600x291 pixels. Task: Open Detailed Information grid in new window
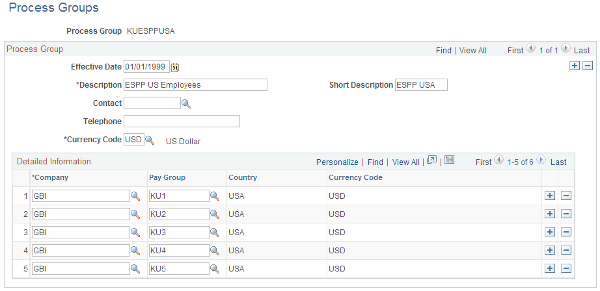pyautogui.click(x=431, y=161)
